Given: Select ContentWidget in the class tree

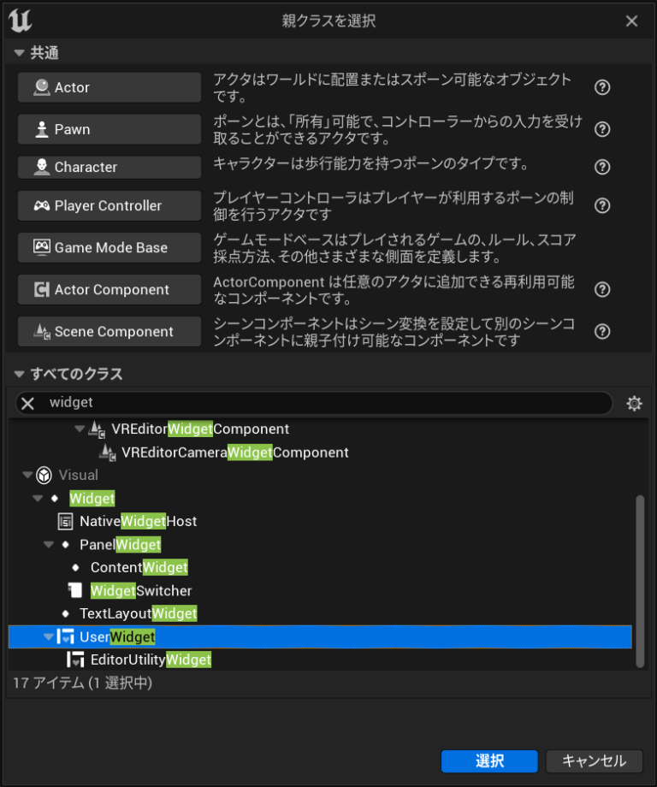Looking at the screenshot, I should click(139, 568).
